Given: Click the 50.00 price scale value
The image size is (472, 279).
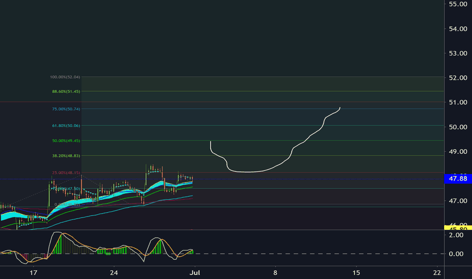Looking at the screenshot, I should point(458,127).
